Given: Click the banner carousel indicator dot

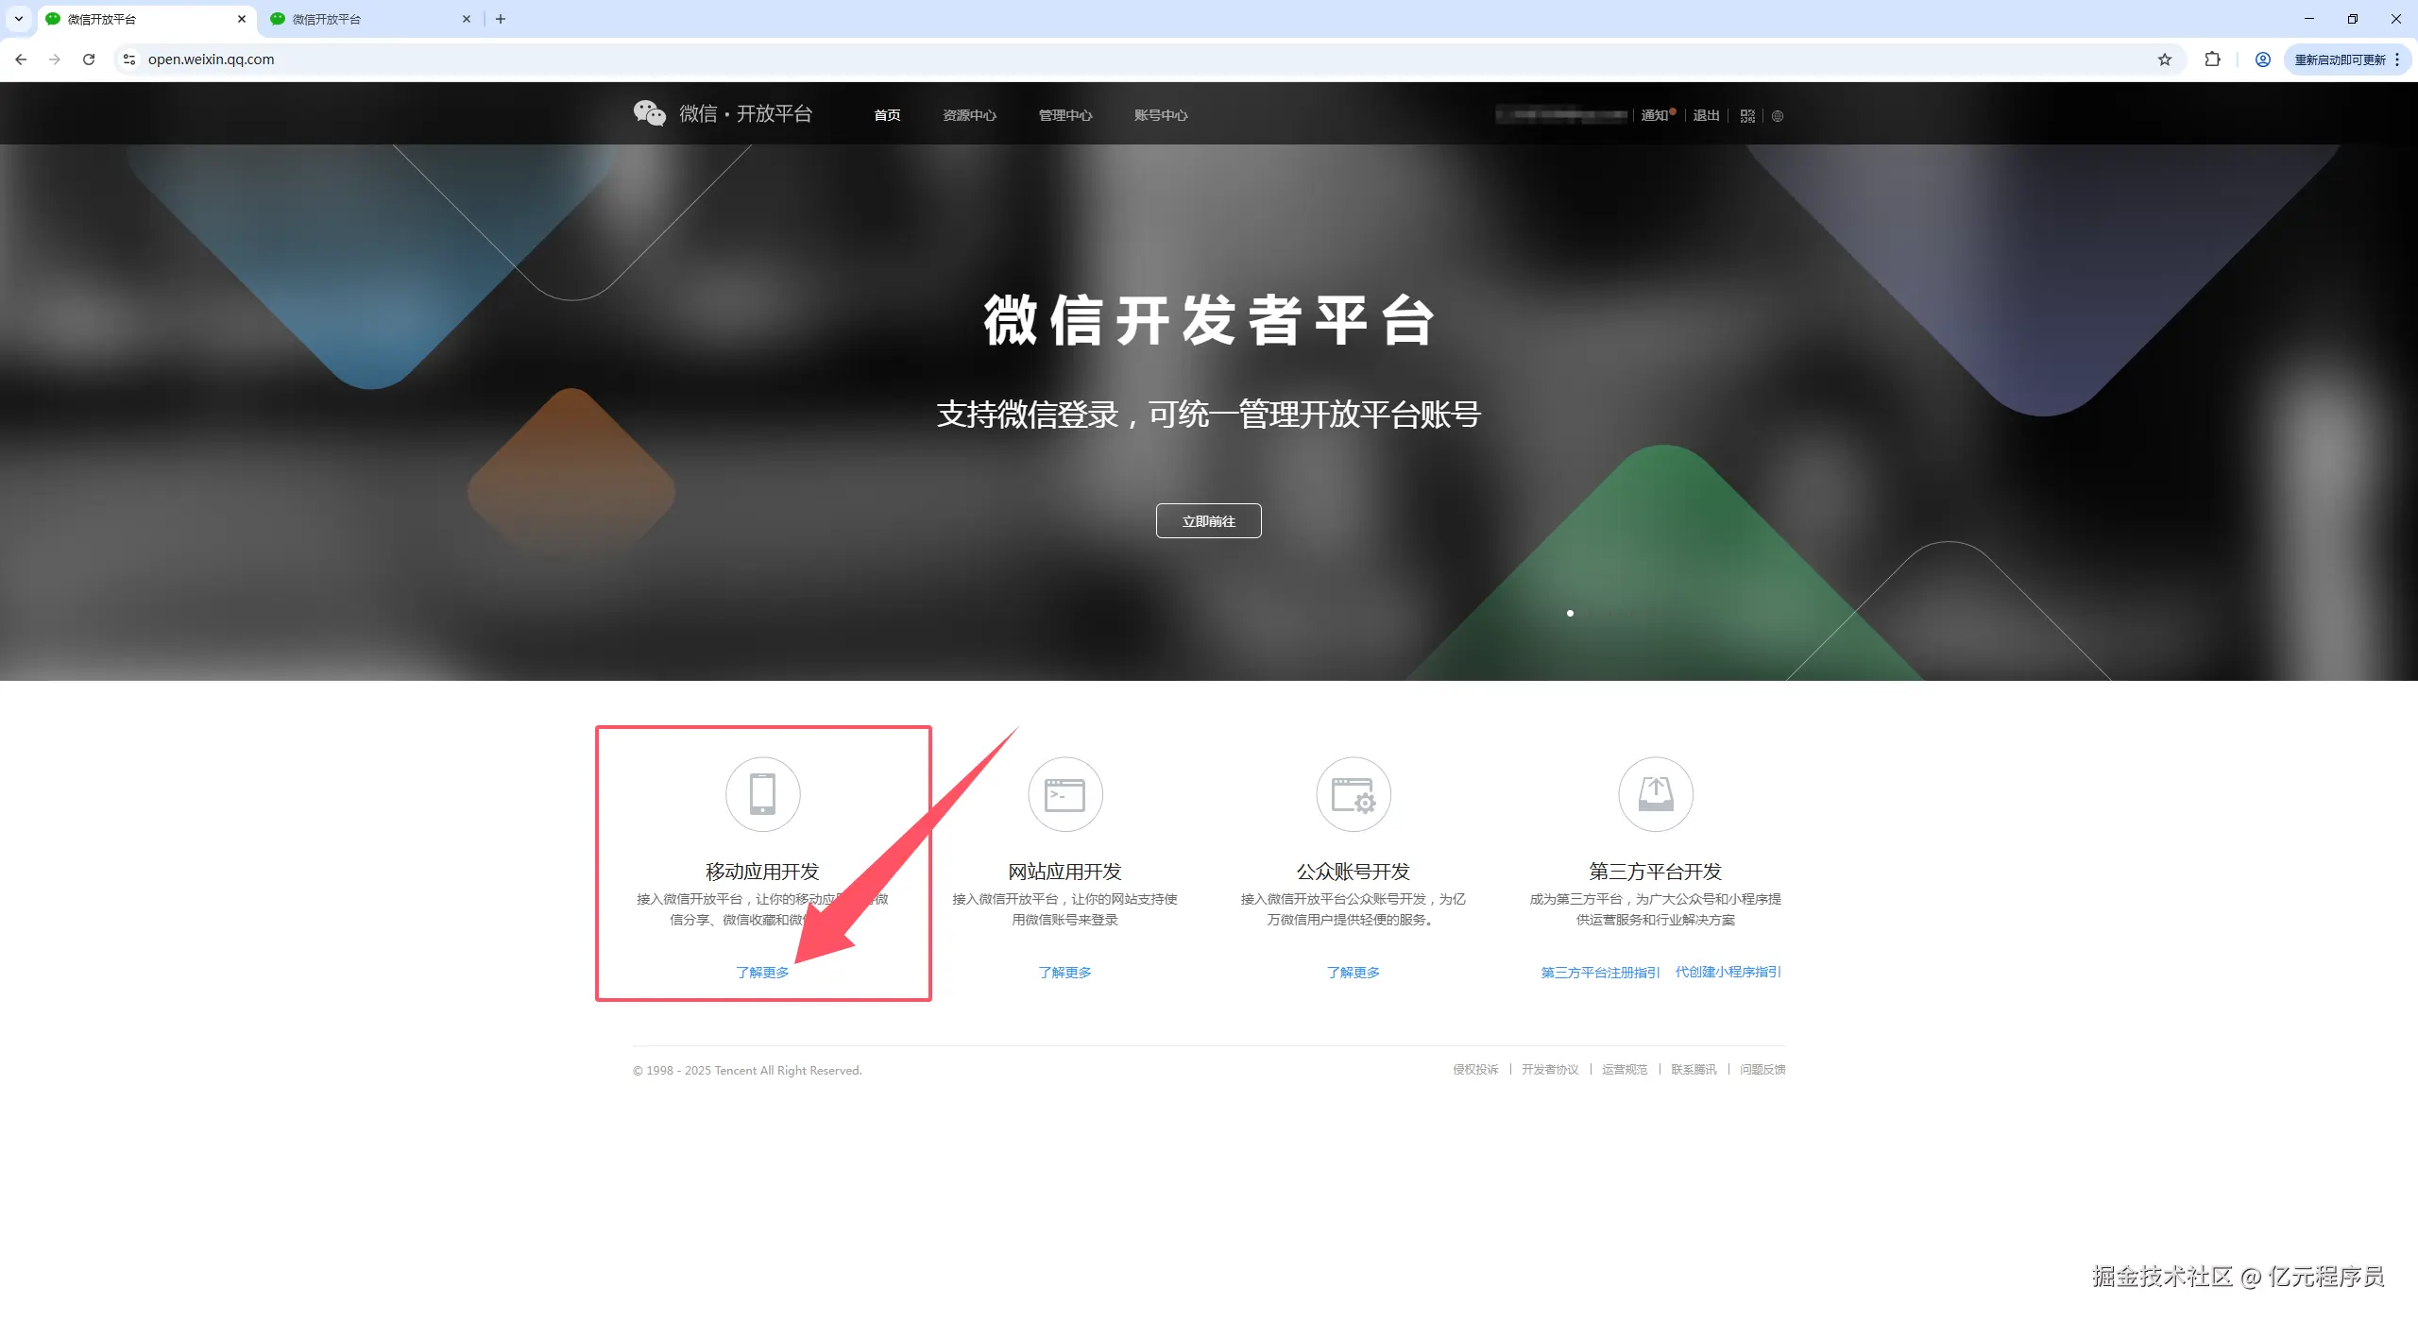Looking at the screenshot, I should click(1570, 614).
